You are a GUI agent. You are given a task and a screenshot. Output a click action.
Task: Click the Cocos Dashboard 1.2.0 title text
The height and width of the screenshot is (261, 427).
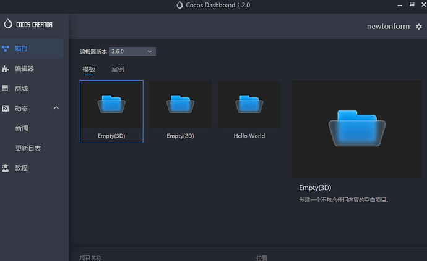pyautogui.click(x=218, y=5)
